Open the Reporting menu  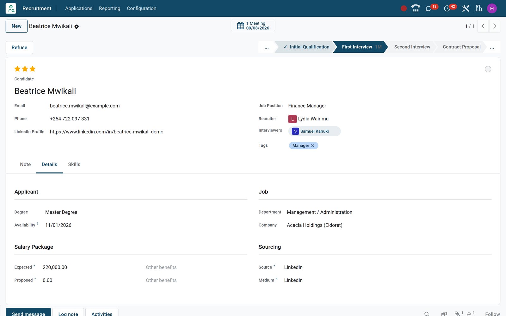click(x=109, y=9)
